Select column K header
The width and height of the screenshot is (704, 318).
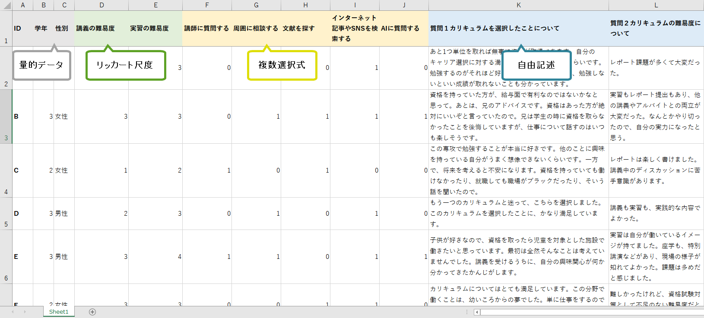[x=518, y=5]
